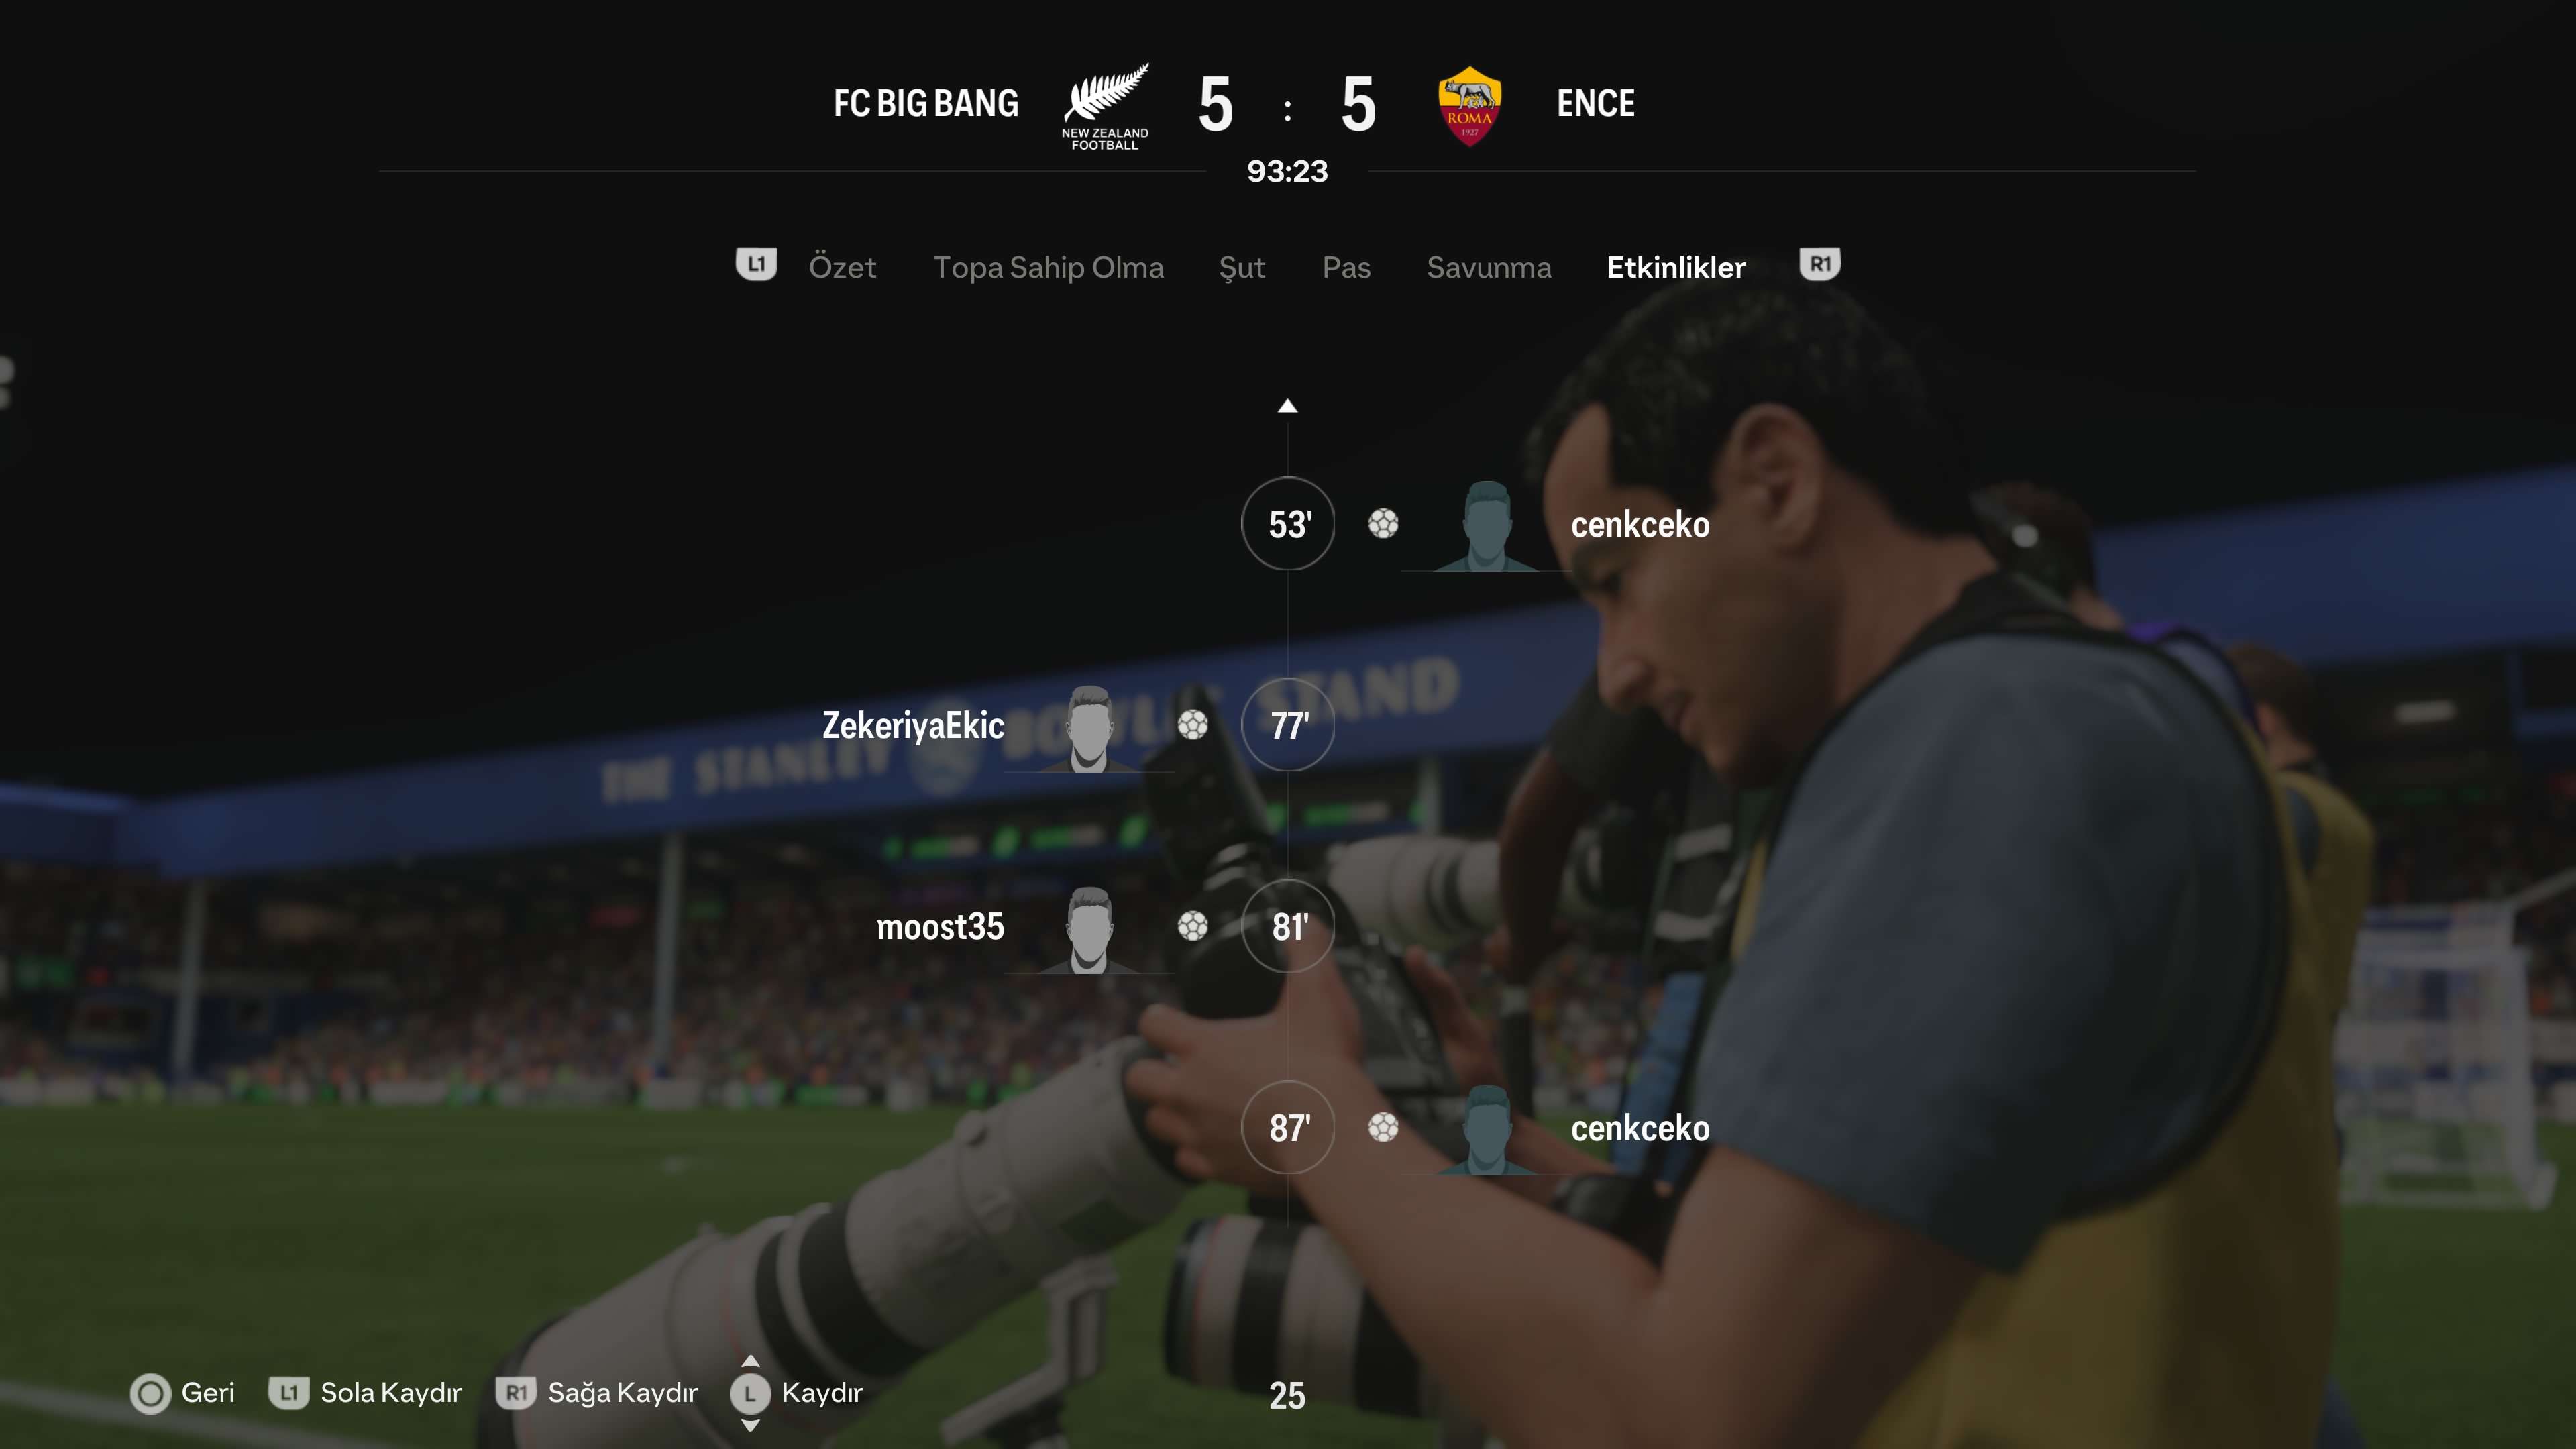Click the New Zealand Football crest

(x=1105, y=106)
